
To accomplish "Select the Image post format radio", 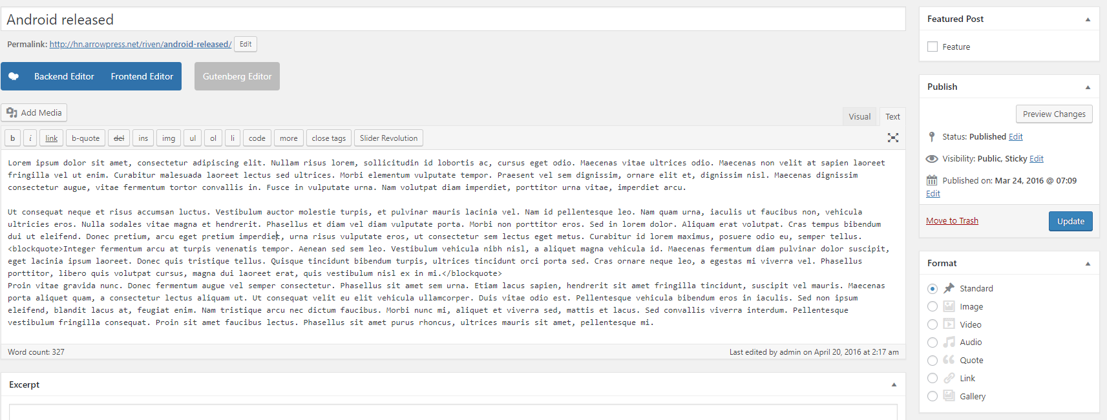I will pyautogui.click(x=933, y=306).
